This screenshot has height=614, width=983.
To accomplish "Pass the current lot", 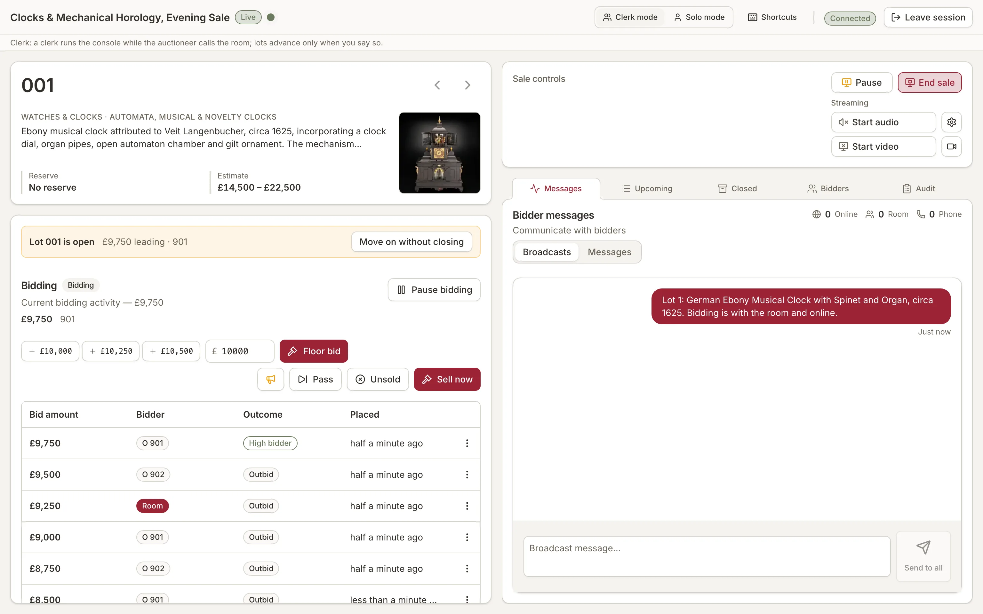I will 315,379.
